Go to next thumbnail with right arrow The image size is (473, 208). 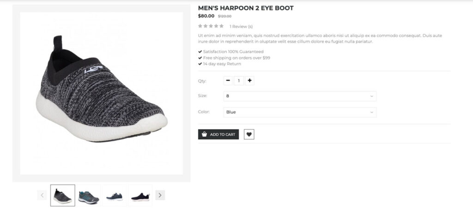160,195
